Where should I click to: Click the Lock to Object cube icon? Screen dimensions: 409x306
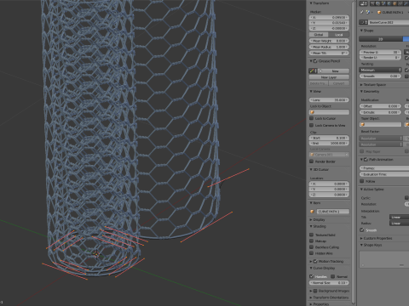pos(313,112)
